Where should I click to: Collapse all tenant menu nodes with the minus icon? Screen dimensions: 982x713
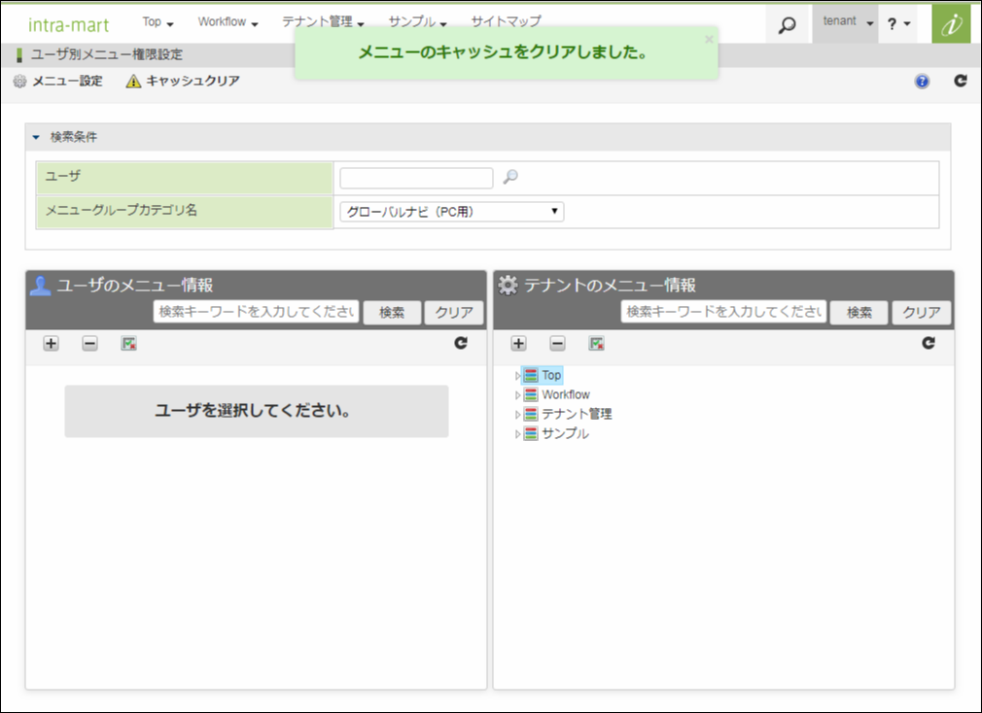pos(555,344)
